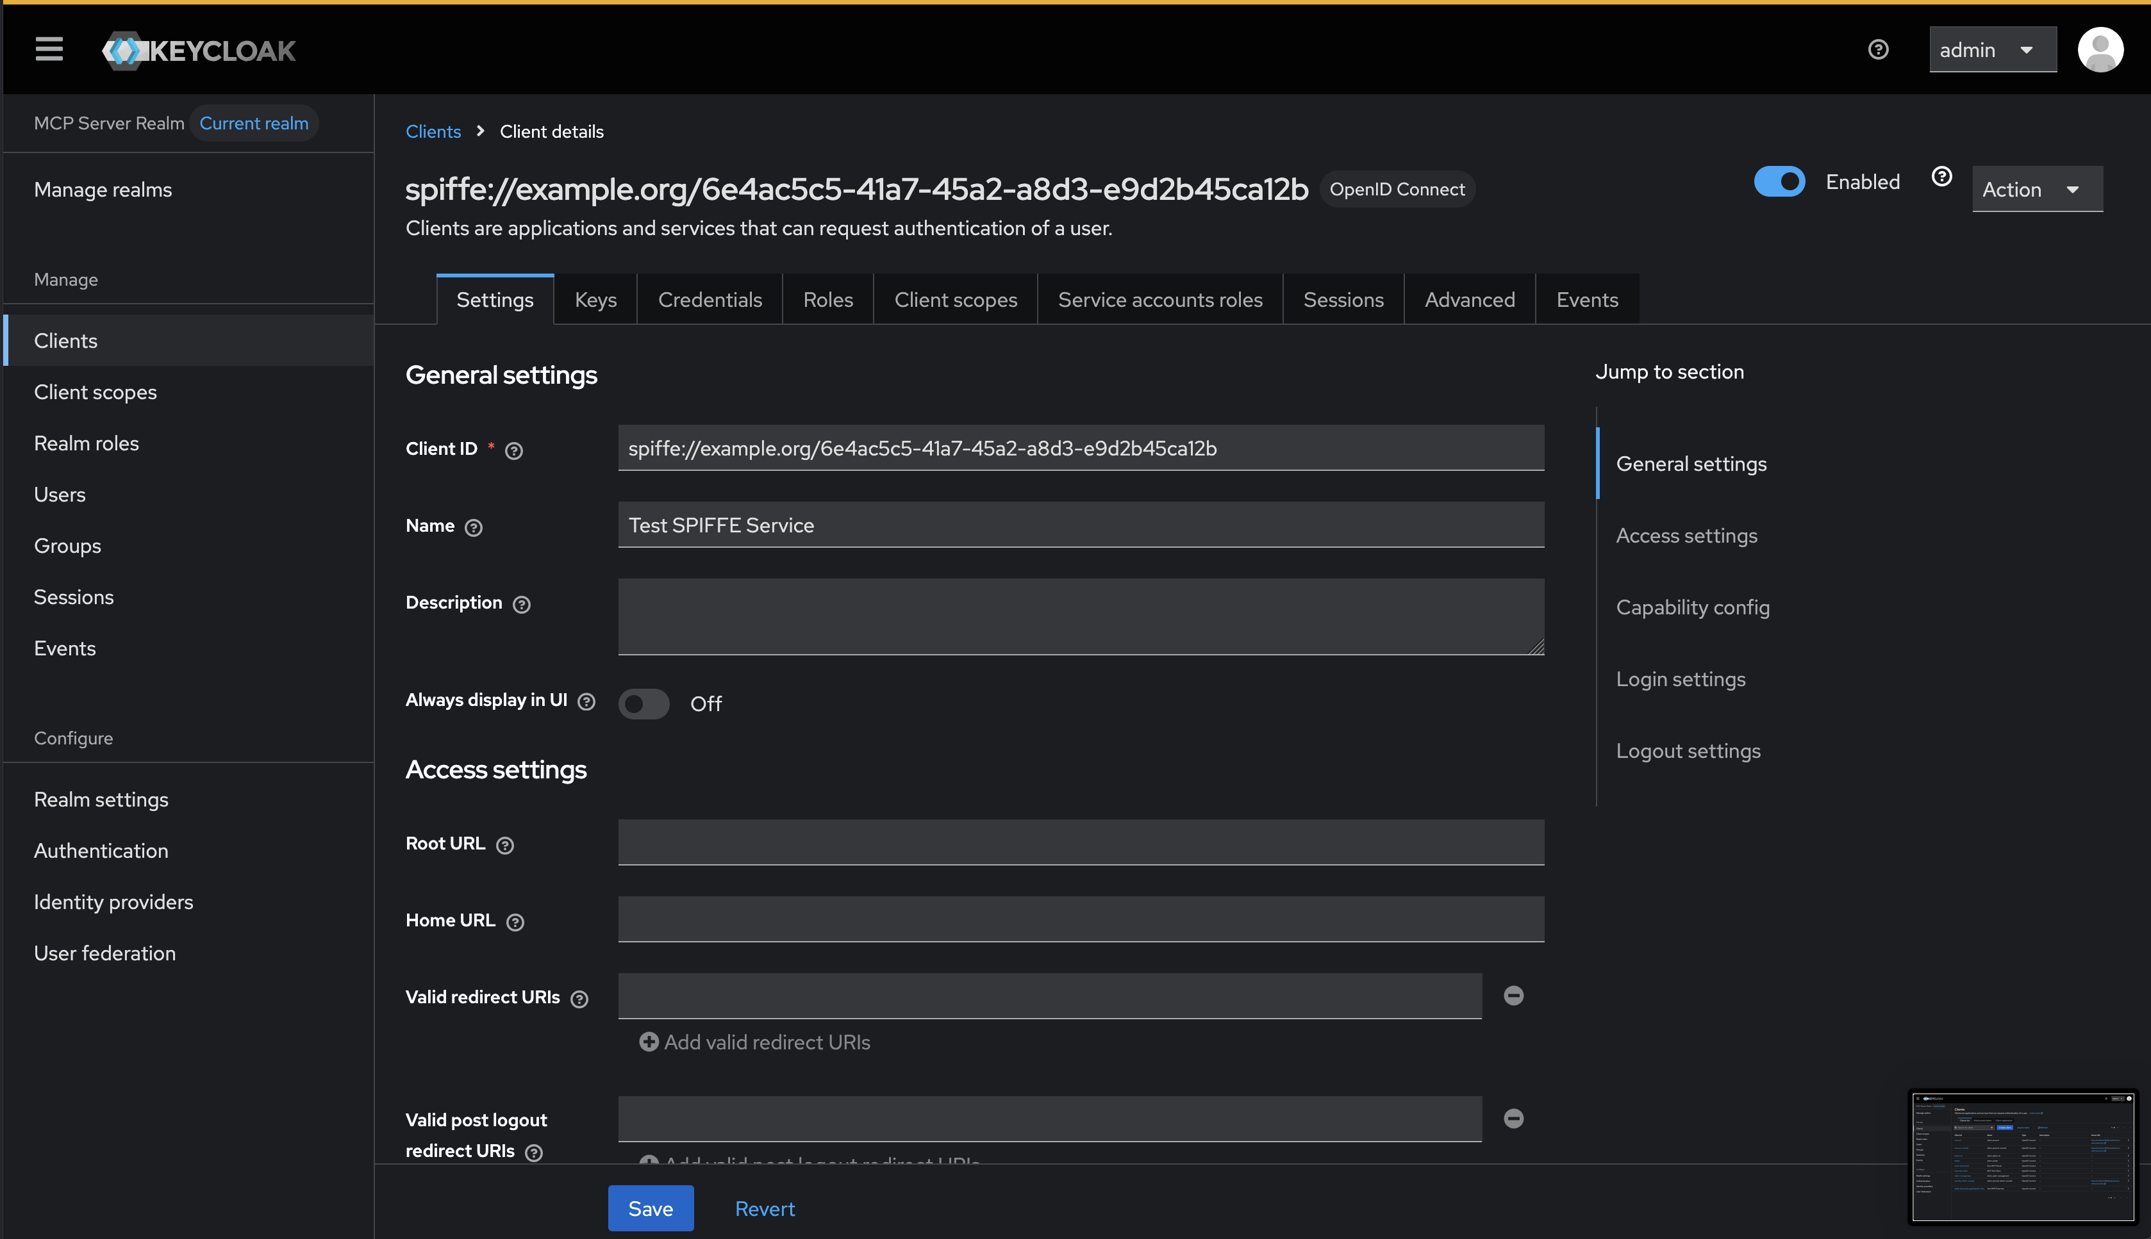Viewport: 2151px width, 1239px height.
Task: Open Events in the sidebar
Action: point(189,648)
